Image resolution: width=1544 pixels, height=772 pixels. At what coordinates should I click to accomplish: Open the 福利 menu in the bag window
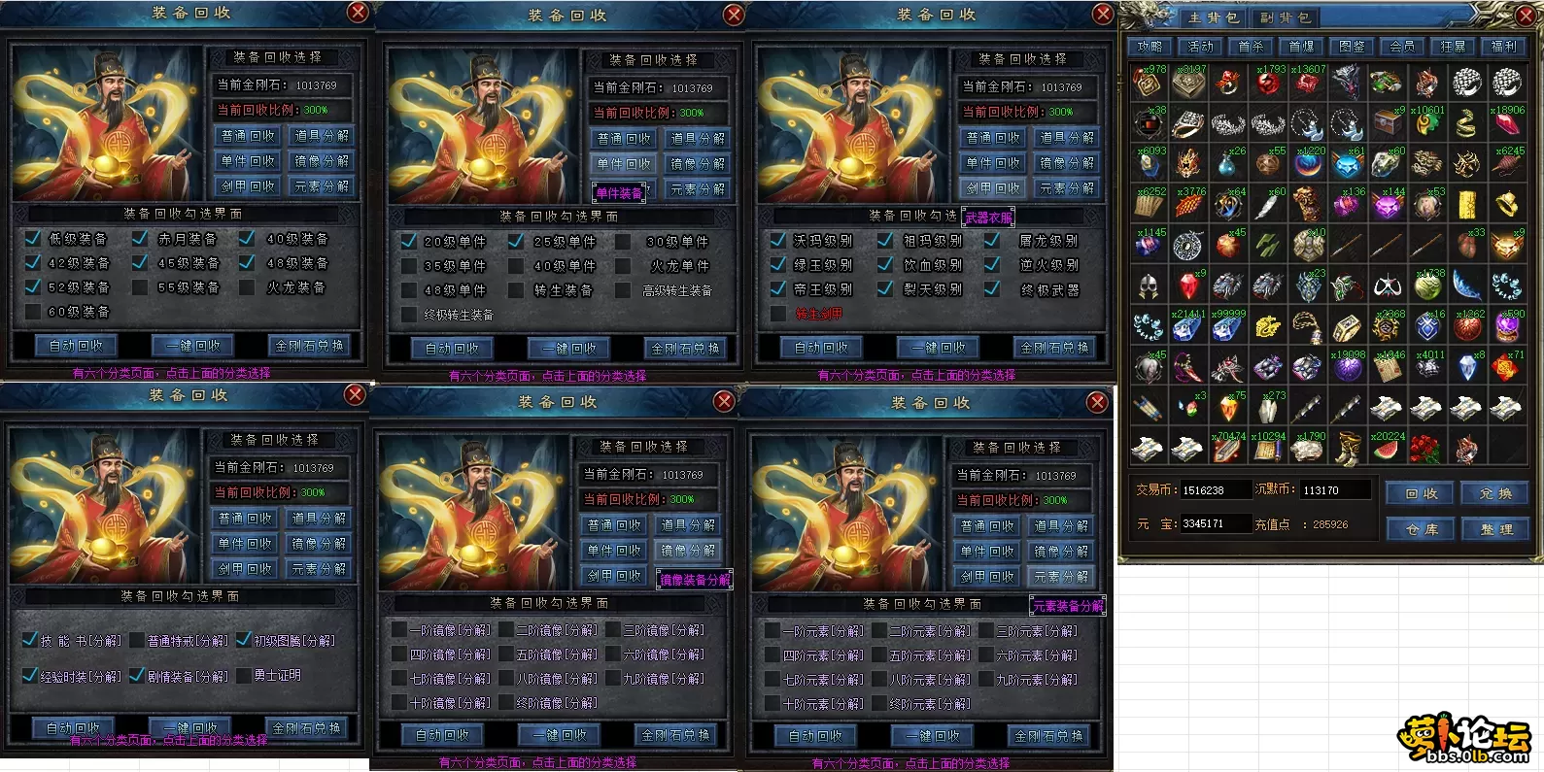(1503, 47)
